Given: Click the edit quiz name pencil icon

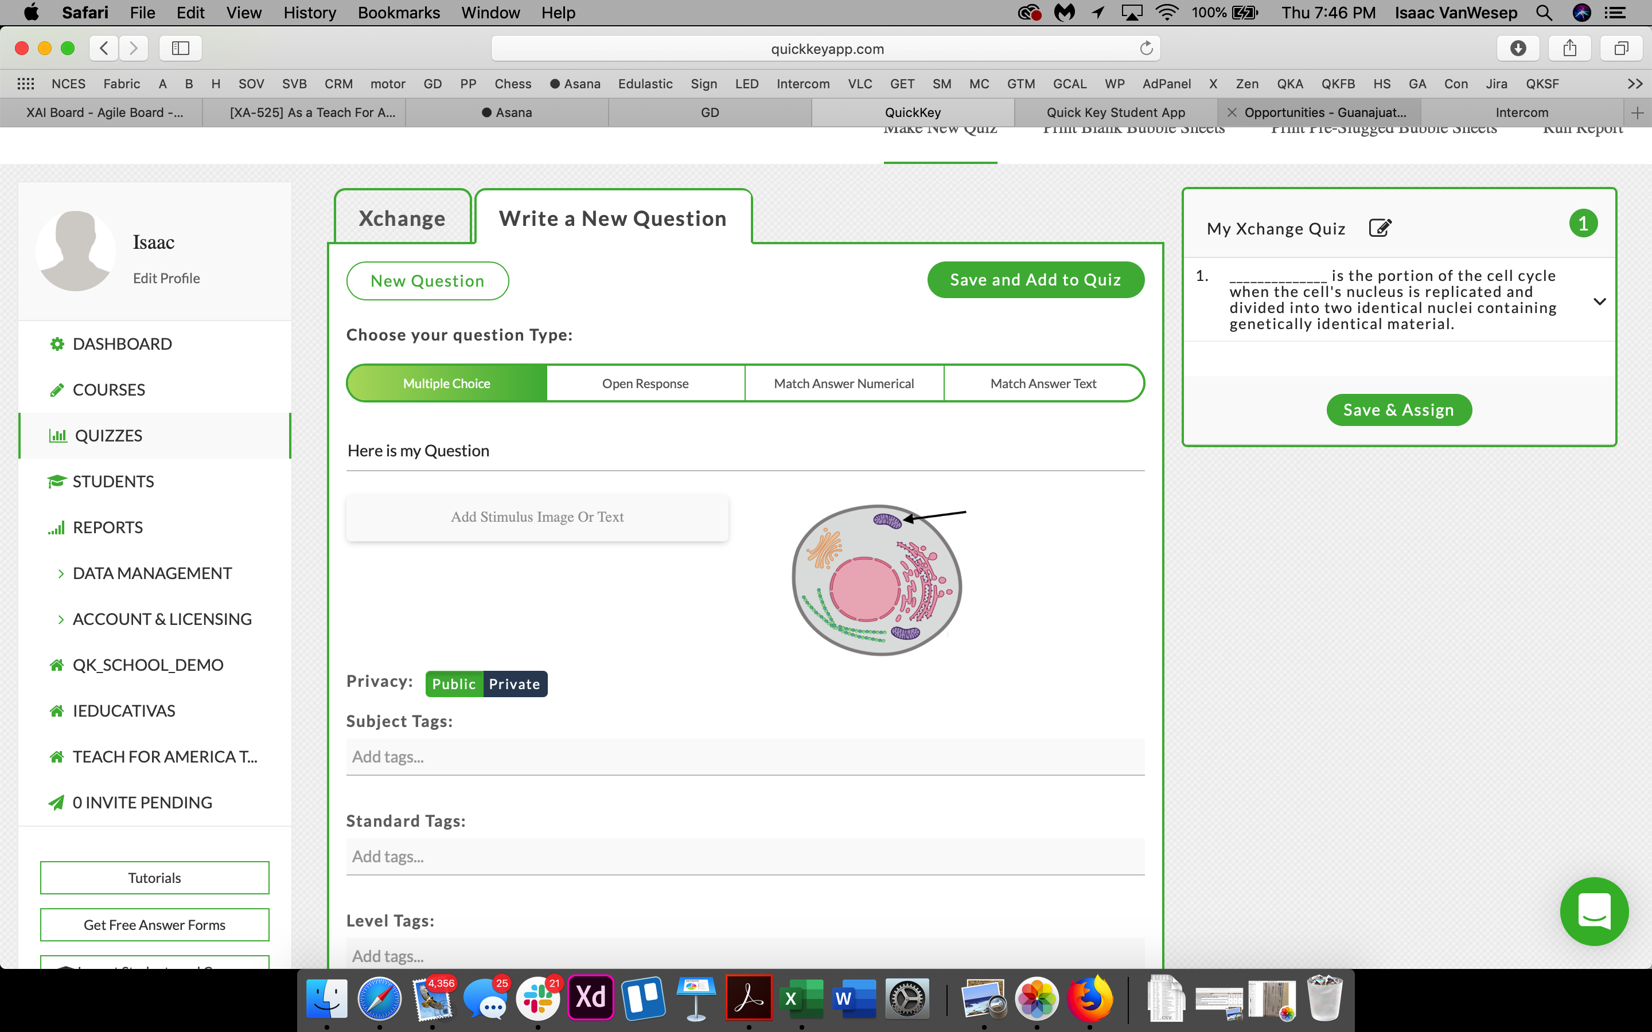Looking at the screenshot, I should point(1380,227).
